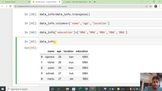Switch to the Finaculo_focus/ tab
The height and width of the screenshot is (91, 162).
[15, 2]
